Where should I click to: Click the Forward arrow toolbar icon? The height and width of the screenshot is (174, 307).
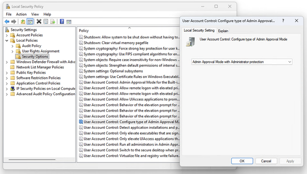click(13, 22)
